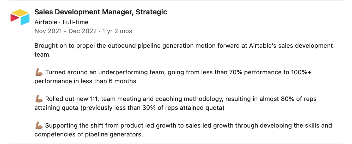This screenshot has width=352, height=144.
Task: Click the "Brought on to propel" intro paragraph
Action: pyautogui.click(x=184, y=50)
